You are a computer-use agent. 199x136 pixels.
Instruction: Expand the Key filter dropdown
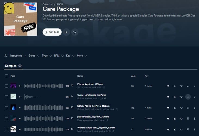click(x=70, y=56)
